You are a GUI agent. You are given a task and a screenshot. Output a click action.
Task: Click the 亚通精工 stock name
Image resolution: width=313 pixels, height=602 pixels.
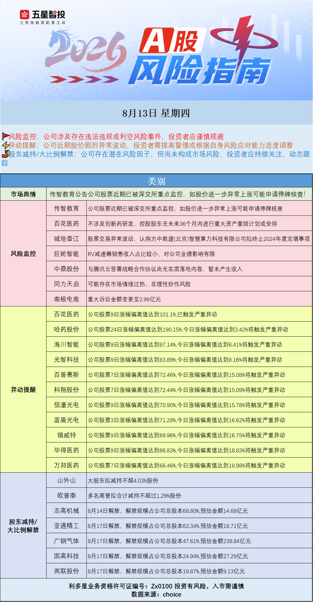click(x=66, y=526)
